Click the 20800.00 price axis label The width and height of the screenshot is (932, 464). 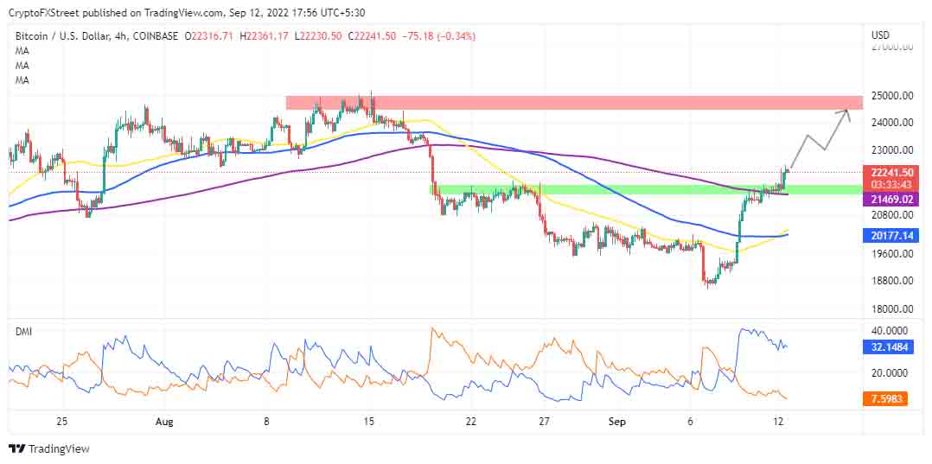(891, 214)
